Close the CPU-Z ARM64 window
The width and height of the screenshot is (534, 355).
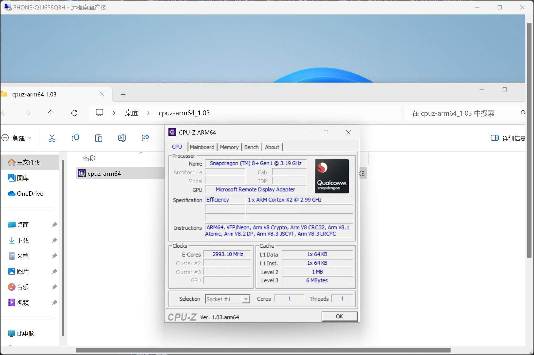pos(348,132)
